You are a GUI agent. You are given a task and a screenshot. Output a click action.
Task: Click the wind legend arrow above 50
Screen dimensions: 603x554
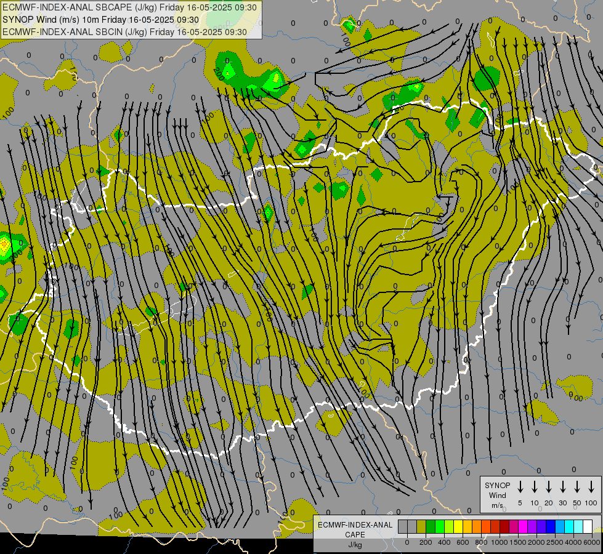pos(577,487)
